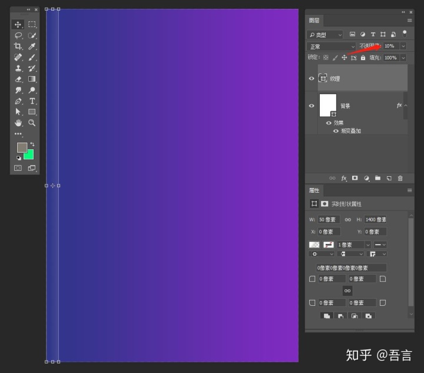Select the Smudge tool
The image size is (424, 373).
(18, 90)
